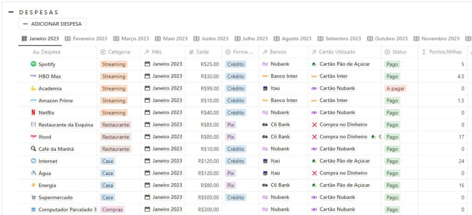Click the Amazon Prime row icon
This screenshot has height=215, width=472.
pyautogui.click(x=33, y=101)
